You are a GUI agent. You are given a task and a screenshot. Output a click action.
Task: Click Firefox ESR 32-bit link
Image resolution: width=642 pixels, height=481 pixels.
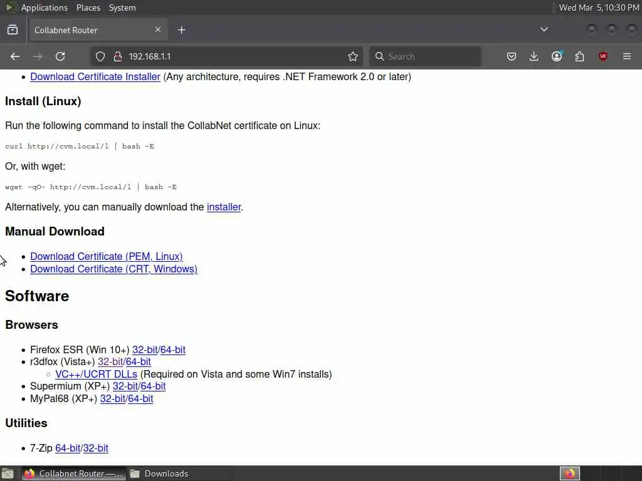145,349
